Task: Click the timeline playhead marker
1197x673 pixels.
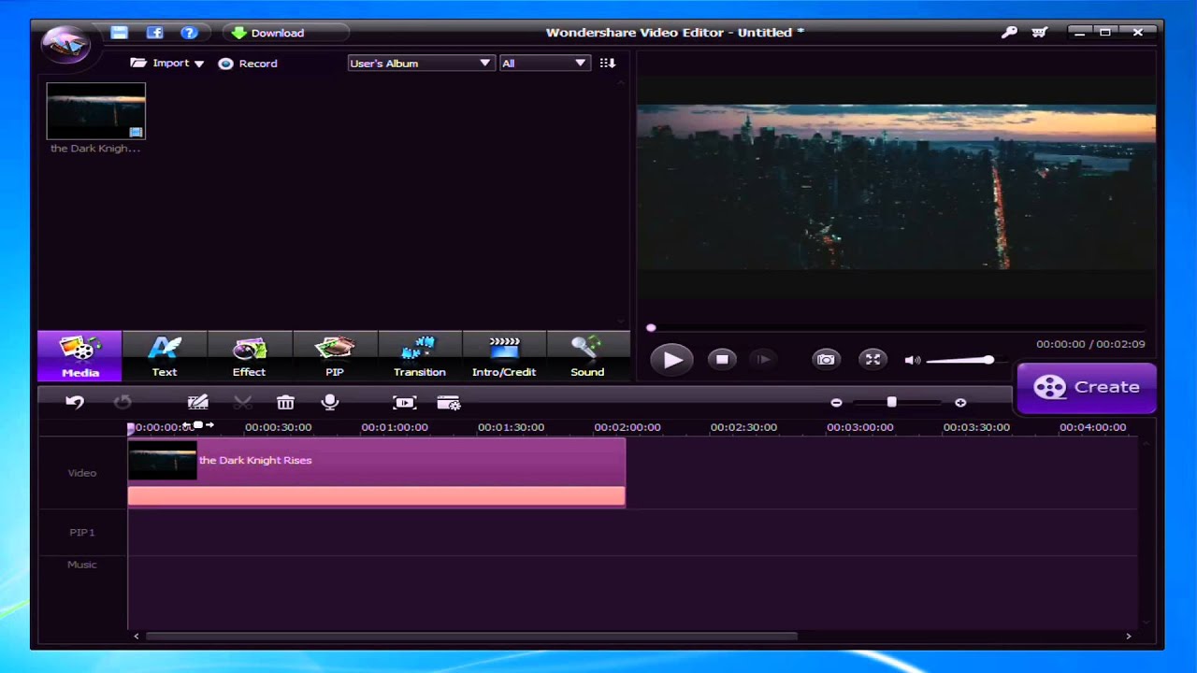Action: coord(131,428)
